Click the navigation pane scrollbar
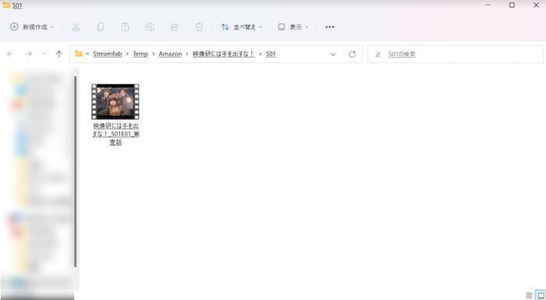The image size is (546, 300). coord(76,171)
